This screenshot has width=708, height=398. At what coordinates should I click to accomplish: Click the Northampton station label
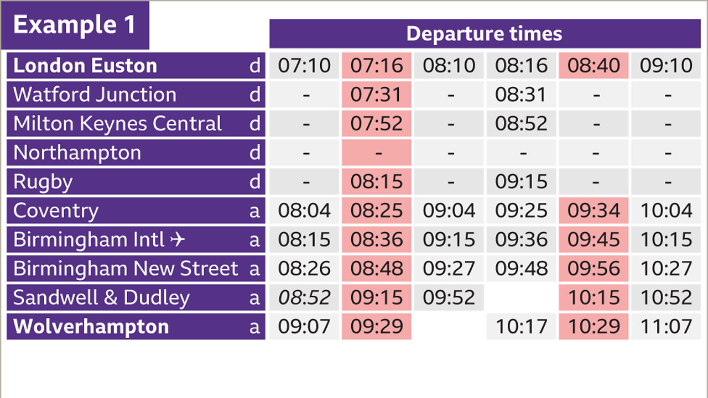pos(77,153)
